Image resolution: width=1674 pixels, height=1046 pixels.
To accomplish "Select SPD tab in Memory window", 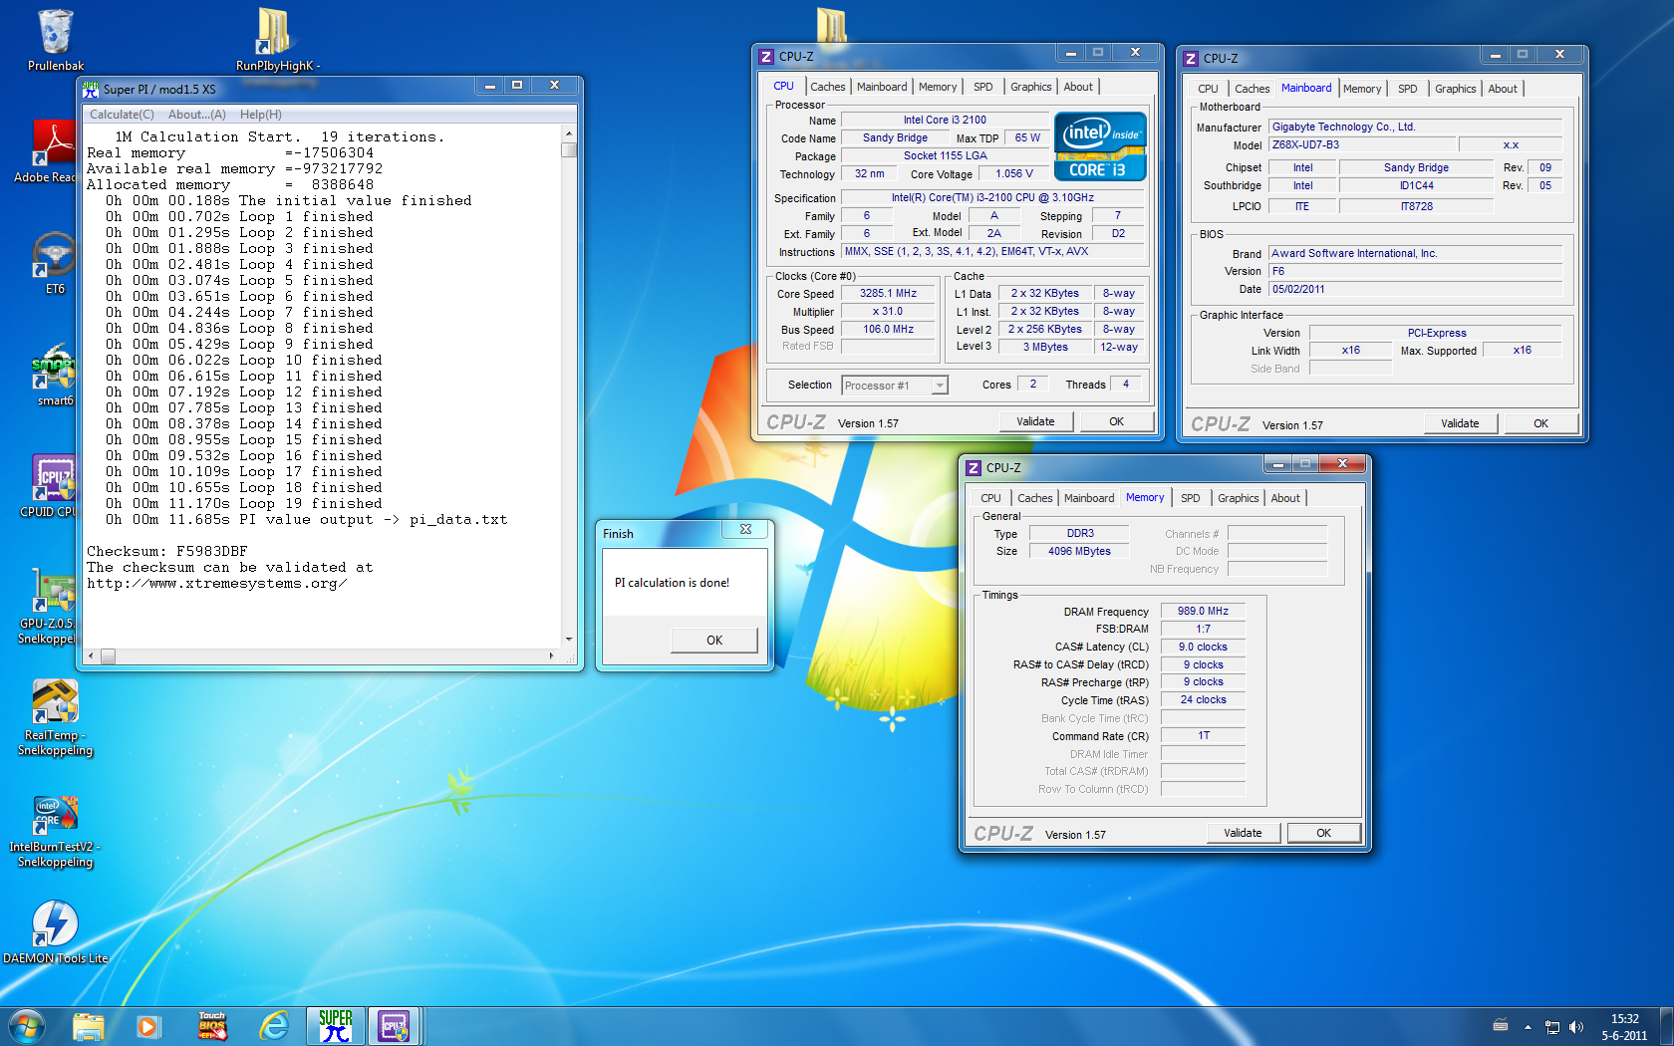I will click(1191, 498).
